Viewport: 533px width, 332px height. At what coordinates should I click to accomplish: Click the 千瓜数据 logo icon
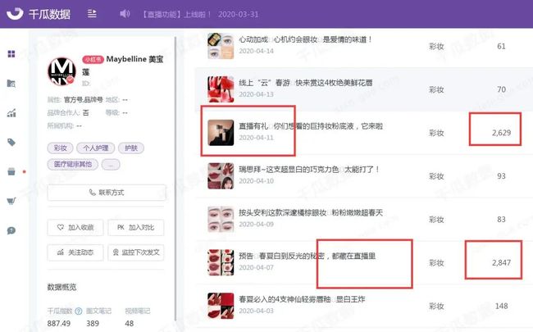pos(15,14)
